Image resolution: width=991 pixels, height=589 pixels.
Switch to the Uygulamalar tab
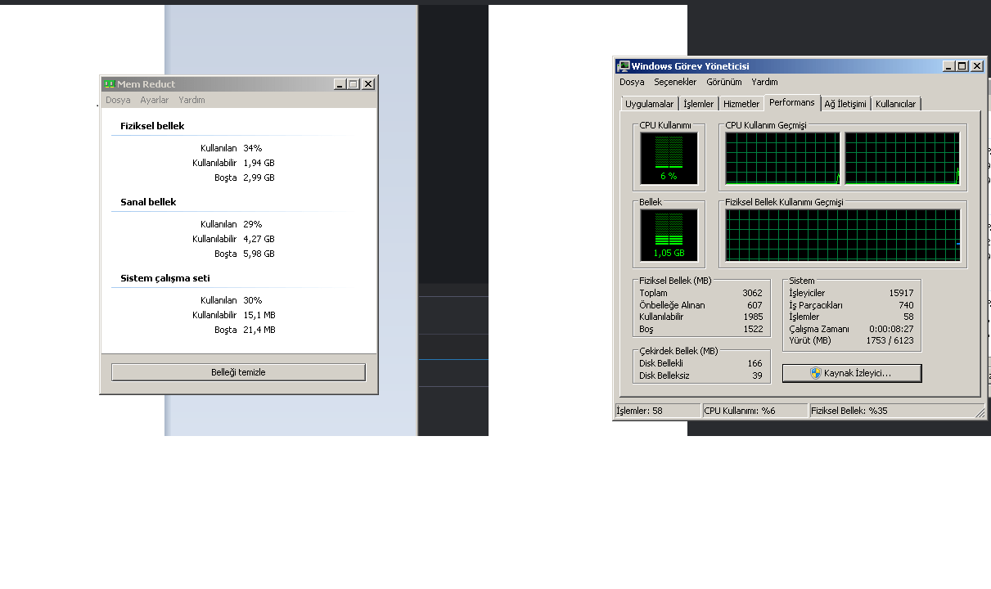point(650,104)
